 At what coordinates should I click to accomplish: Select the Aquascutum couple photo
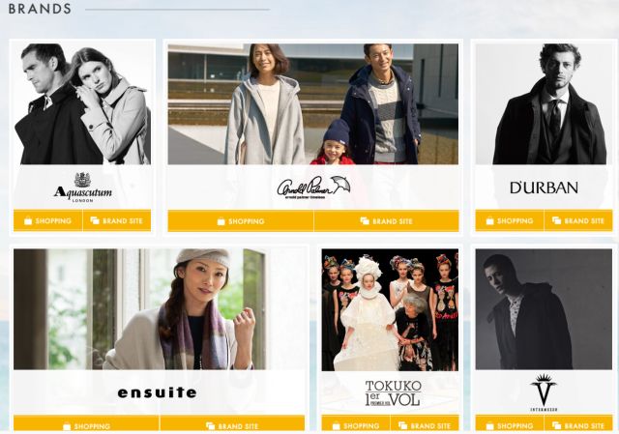(x=82, y=103)
